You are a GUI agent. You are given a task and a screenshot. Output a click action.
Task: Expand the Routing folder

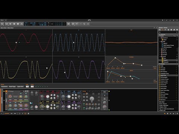click(160, 53)
